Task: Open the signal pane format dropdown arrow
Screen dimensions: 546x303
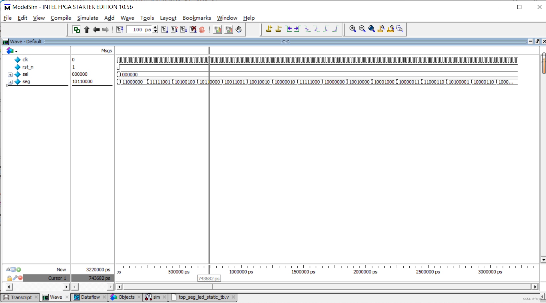Action: pos(16,51)
